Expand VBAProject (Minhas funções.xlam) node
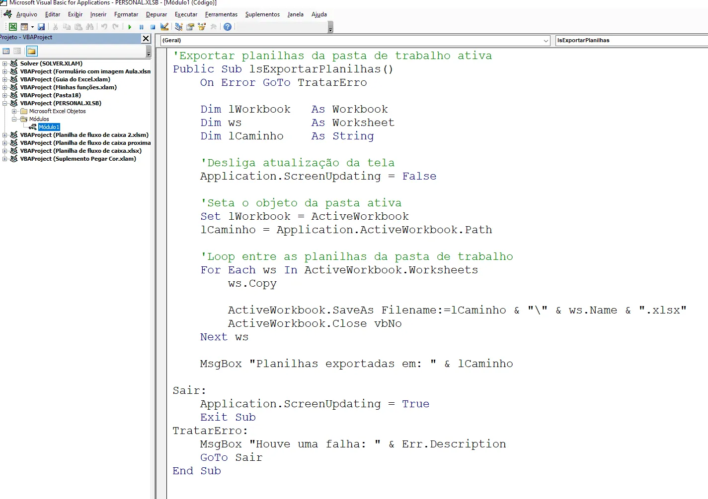Screen dimensions: 708x499 pos(5,87)
